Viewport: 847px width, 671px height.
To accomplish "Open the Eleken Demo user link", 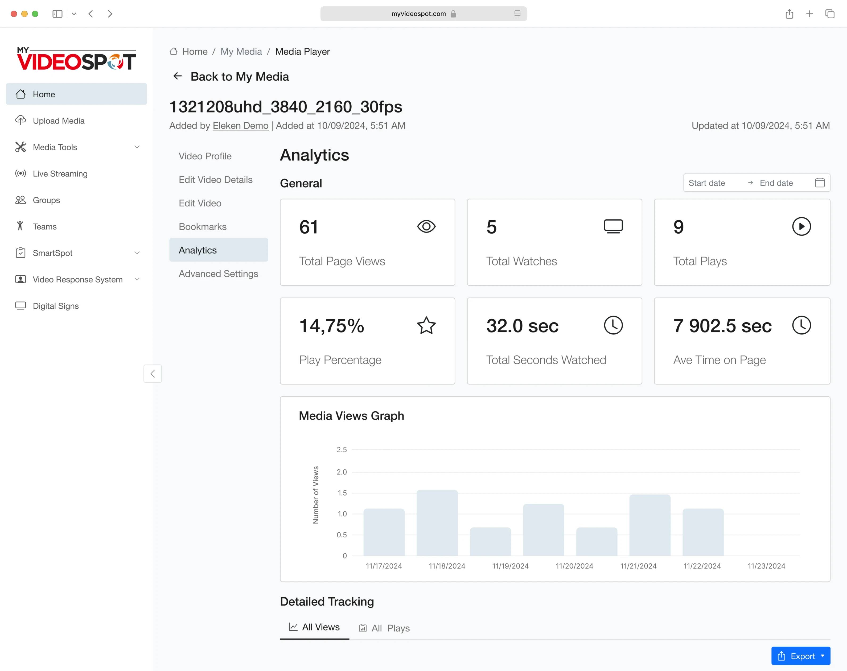I will (240, 126).
